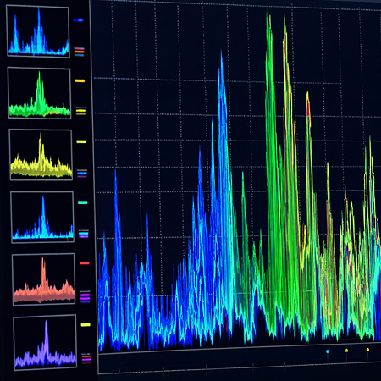
Task: Pick the red swatch beside salmon thumbnail
Action: tap(85, 263)
